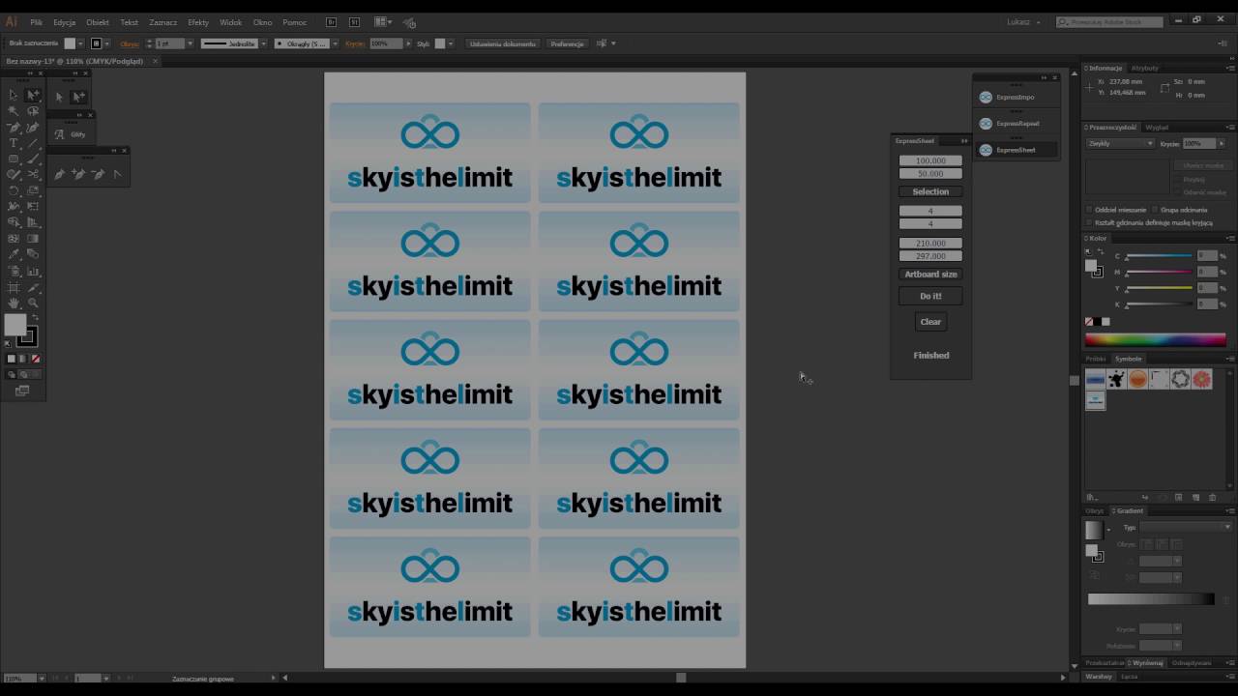Switch to the Próbki tab
The image size is (1238, 696).
(1095, 359)
